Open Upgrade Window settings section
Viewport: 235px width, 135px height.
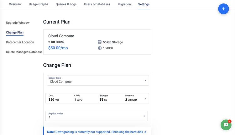[x=18, y=23]
